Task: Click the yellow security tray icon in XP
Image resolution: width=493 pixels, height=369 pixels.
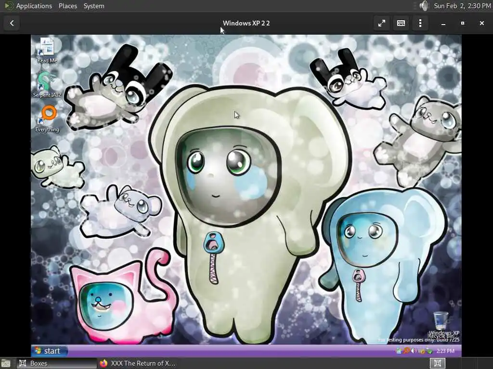Action: [422, 351]
